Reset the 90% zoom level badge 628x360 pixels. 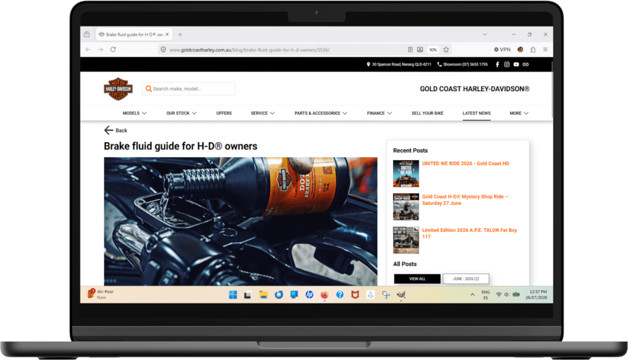[x=433, y=50]
